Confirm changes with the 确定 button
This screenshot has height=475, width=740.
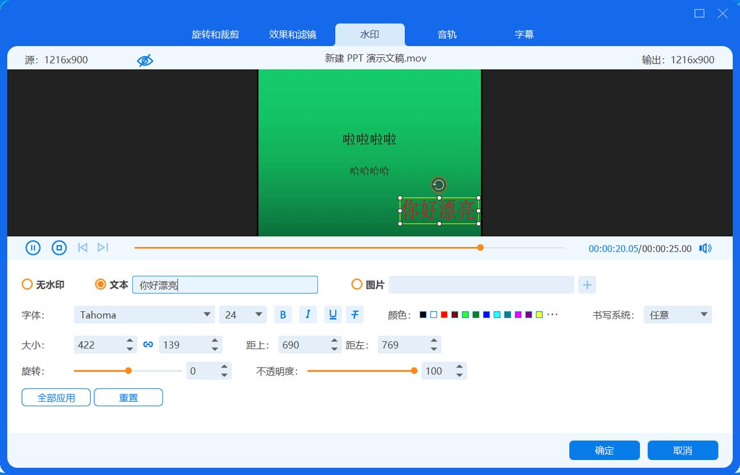click(604, 450)
